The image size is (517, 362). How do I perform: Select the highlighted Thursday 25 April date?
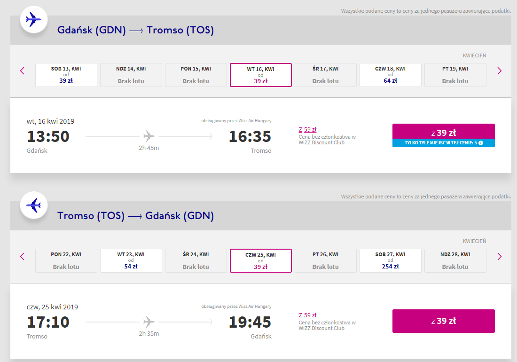coord(261,260)
